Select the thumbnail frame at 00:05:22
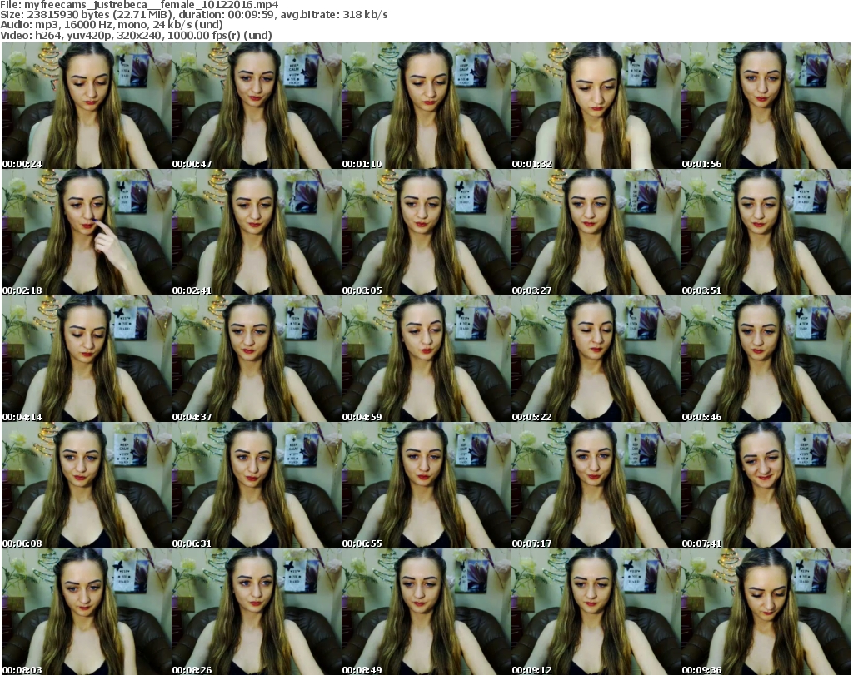This screenshot has height=675, width=853. tap(596, 360)
